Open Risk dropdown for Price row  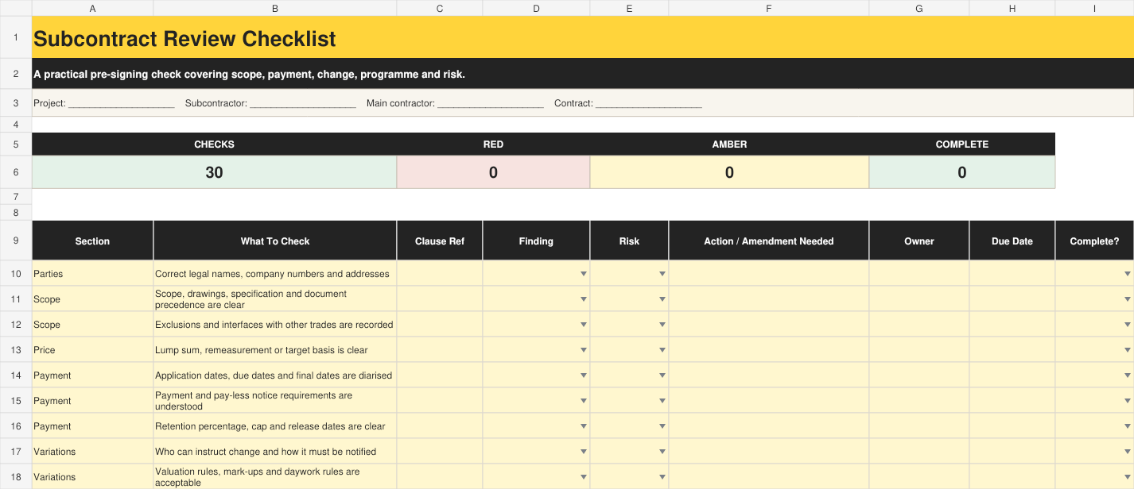tap(662, 350)
